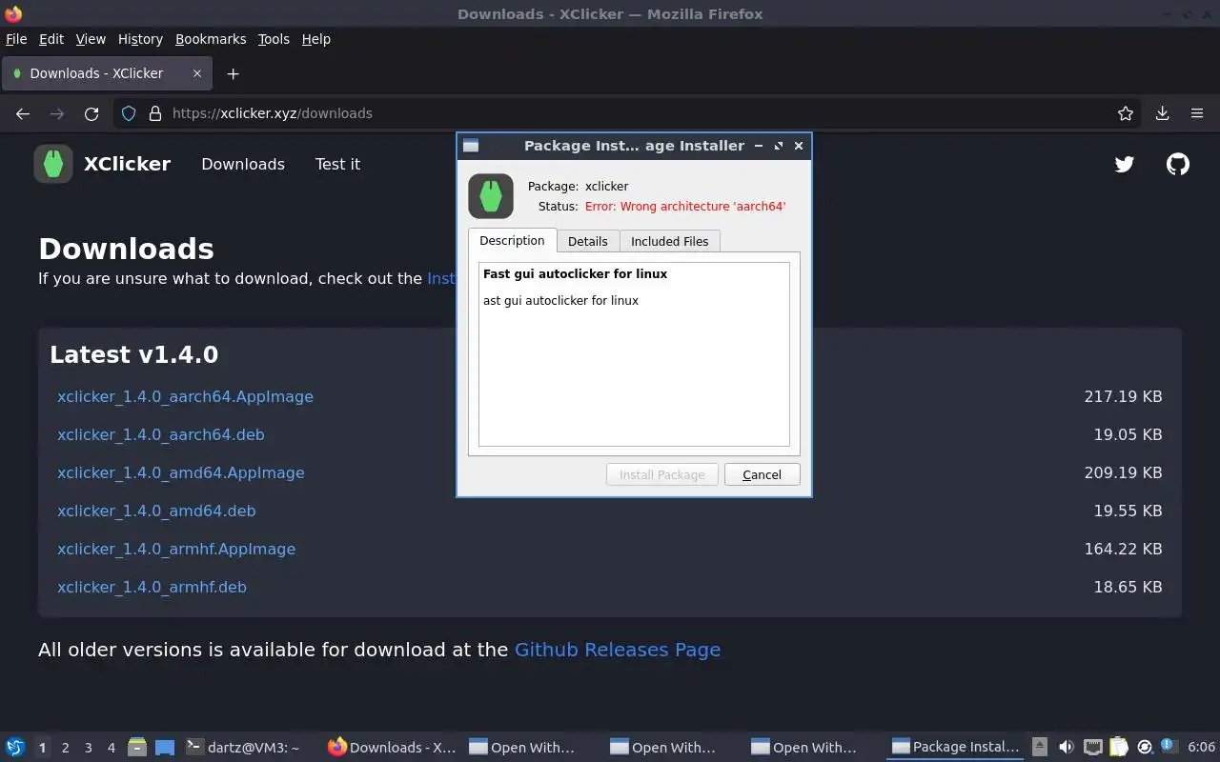Click the XClicker logo icon in page header
The width and height of the screenshot is (1220, 762).
point(53,164)
